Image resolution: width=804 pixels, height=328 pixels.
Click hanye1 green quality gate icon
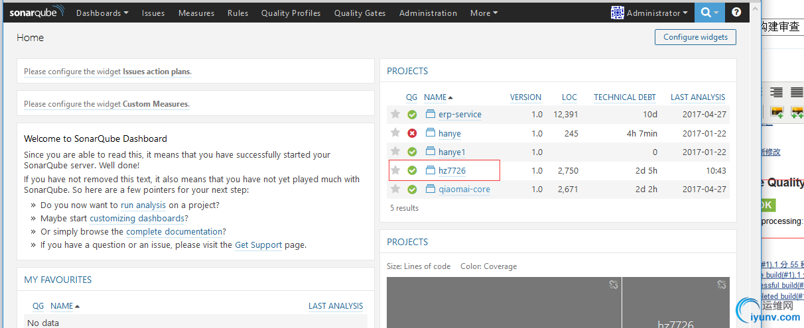point(412,152)
